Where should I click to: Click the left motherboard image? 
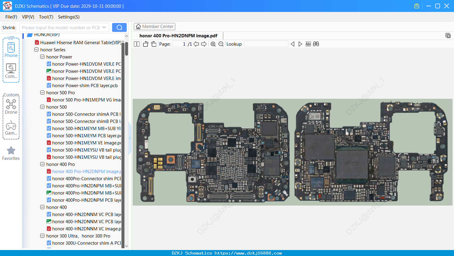pos(213,152)
